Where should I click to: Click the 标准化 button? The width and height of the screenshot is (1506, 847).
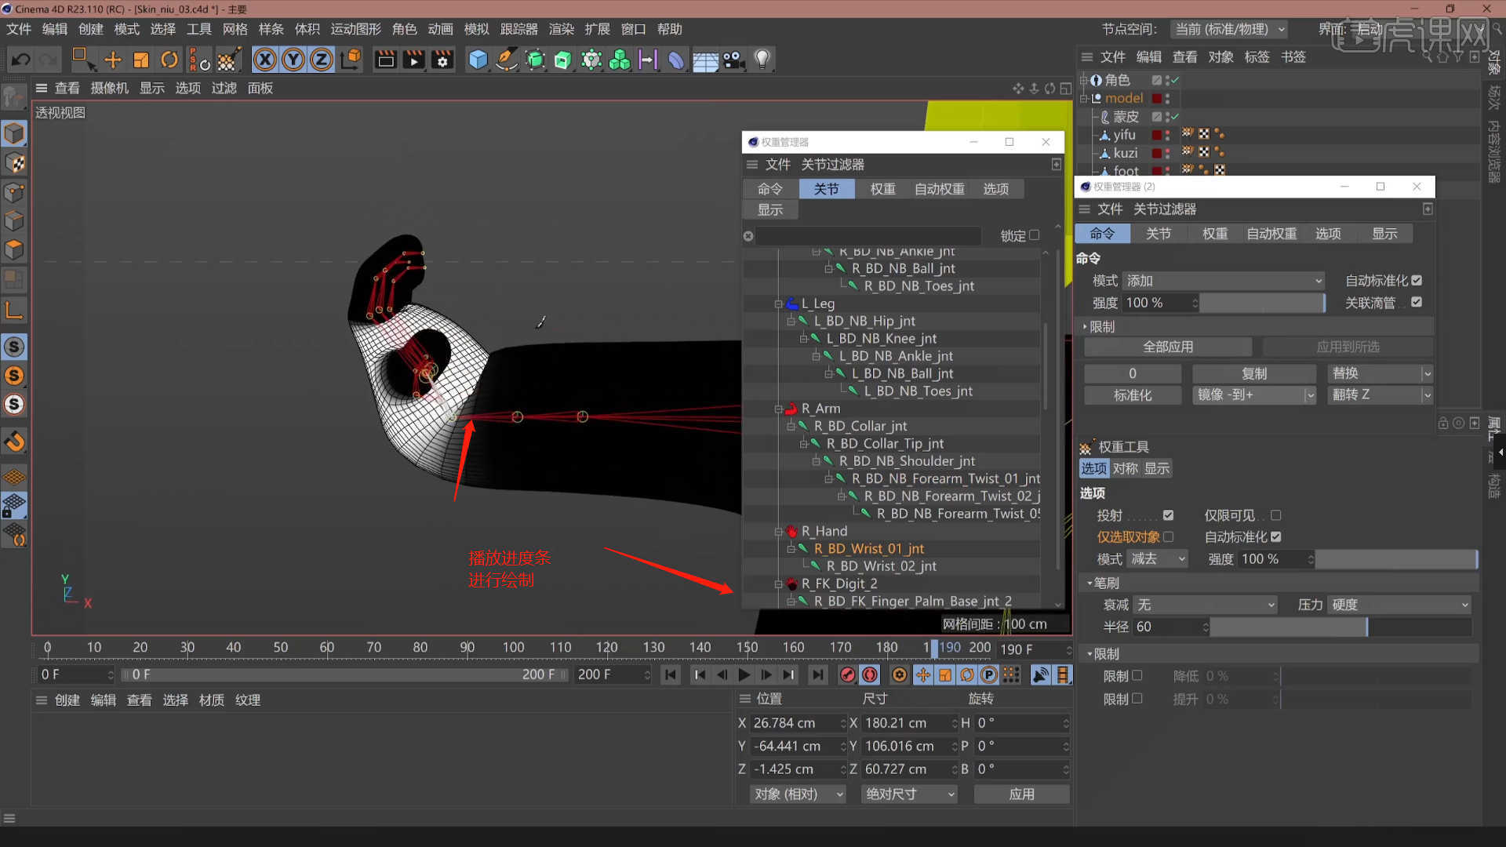coord(1132,395)
